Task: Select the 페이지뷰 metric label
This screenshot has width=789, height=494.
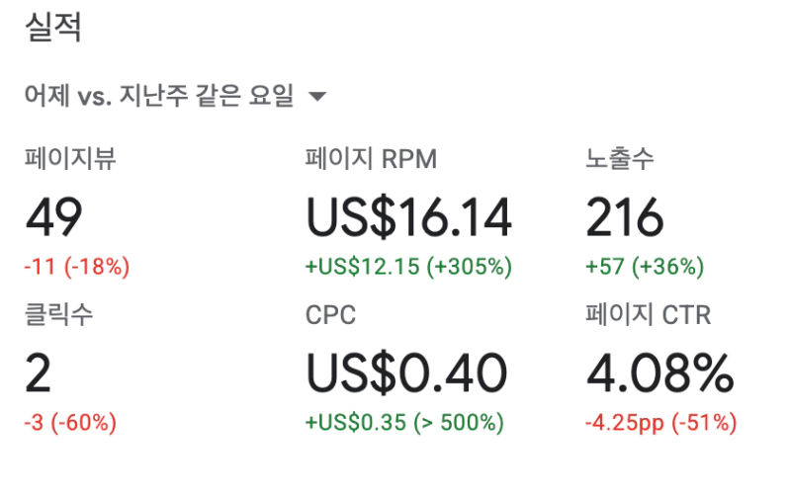Action: click(71, 159)
